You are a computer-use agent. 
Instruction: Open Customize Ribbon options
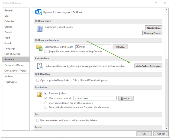pyautogui.click(x=16, y=65)
